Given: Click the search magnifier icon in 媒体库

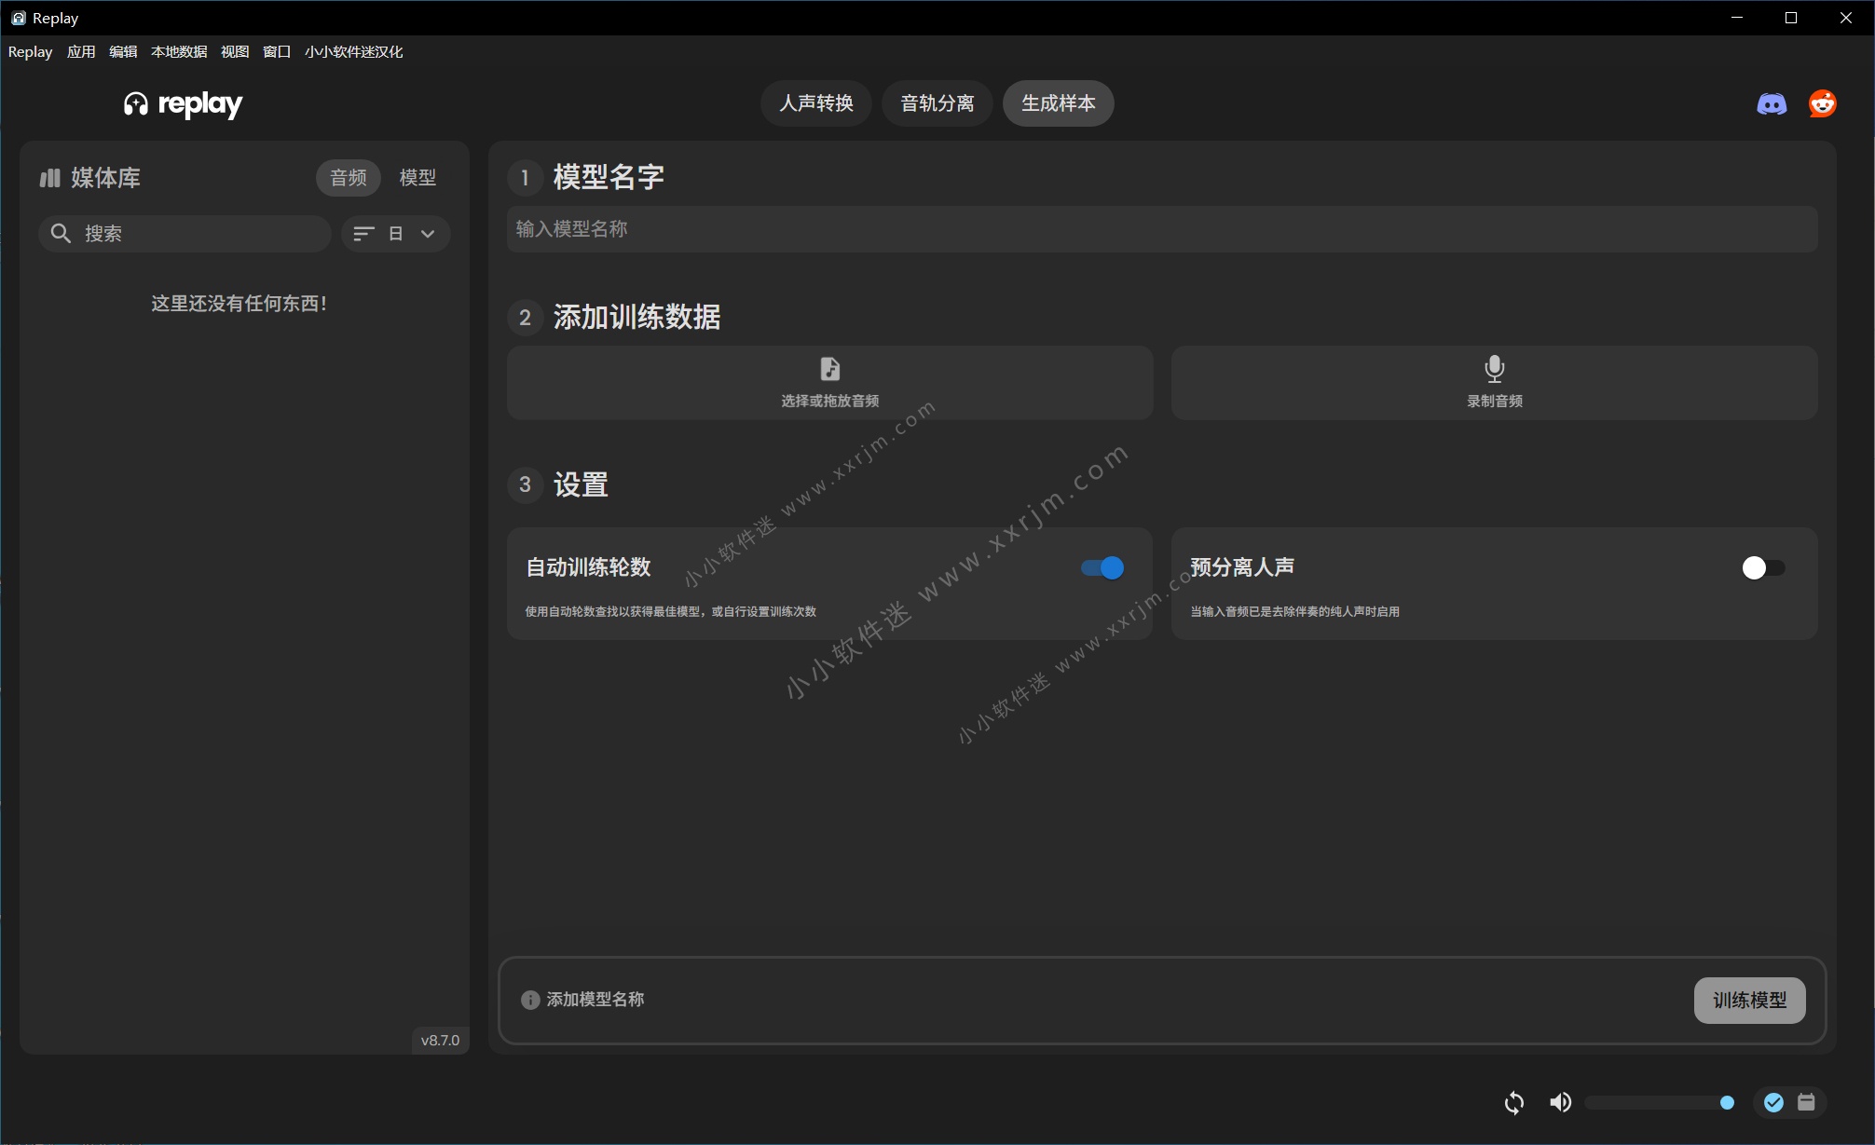Looking at the screenshot, I should pos(61,233).
